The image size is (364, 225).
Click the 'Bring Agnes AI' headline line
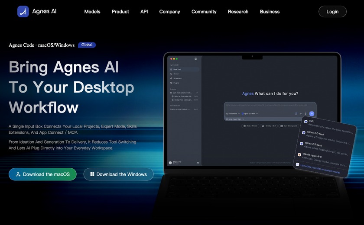point(64,67)
